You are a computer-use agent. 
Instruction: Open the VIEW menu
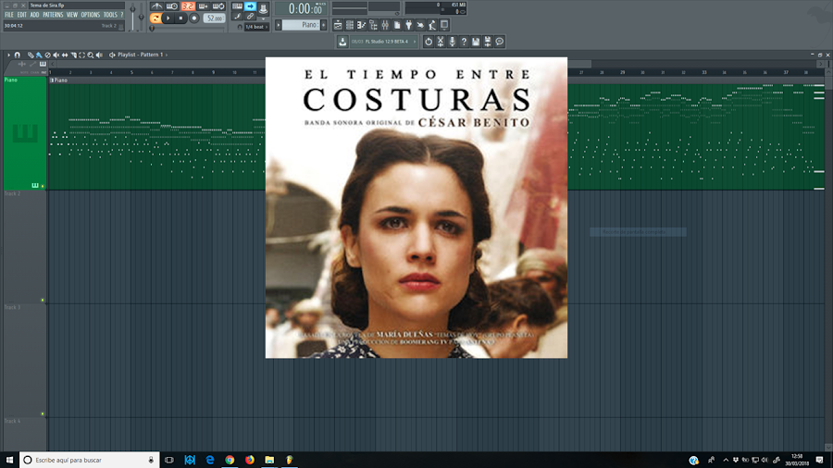coord(71,15)
